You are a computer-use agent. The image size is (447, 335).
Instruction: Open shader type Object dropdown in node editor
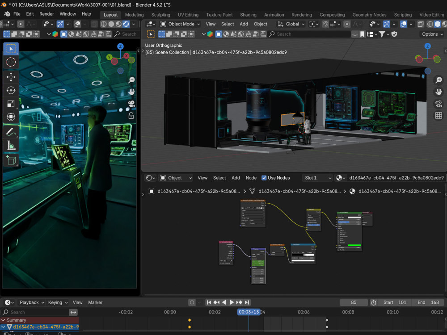pyautogui.click(x=175, y=178)
